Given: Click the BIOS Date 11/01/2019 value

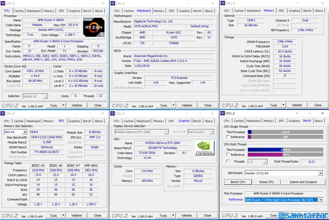Looking at the screenshot, I should [174, 66].
